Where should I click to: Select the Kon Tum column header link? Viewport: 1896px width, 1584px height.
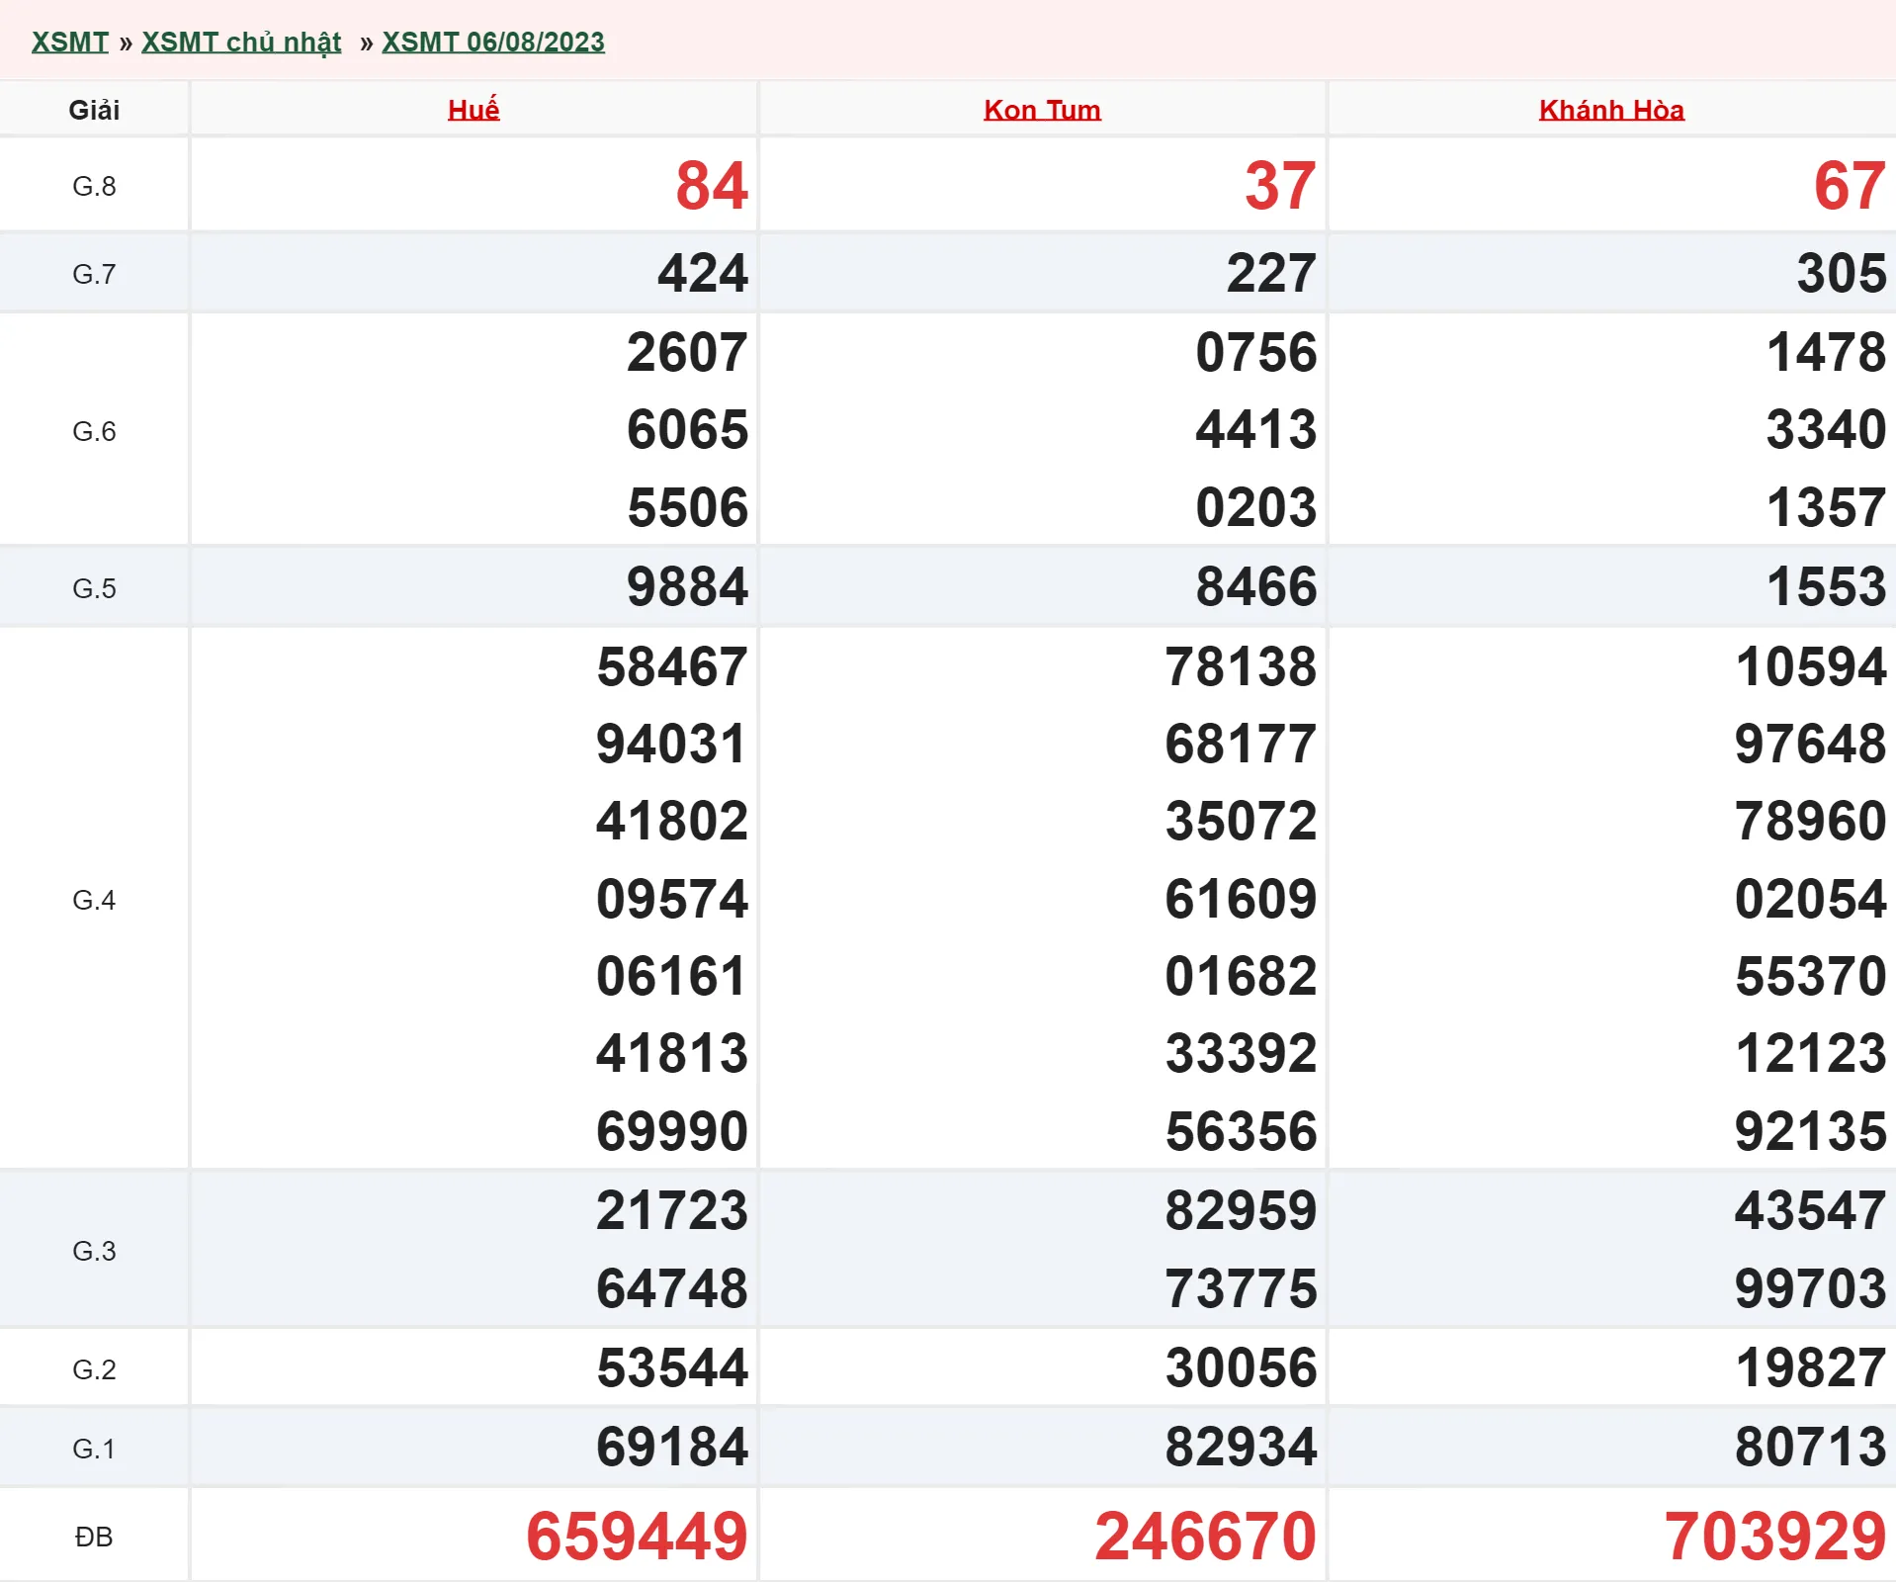coord(1041,110)
